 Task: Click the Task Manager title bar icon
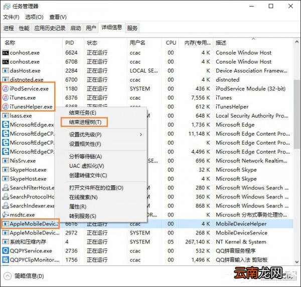7,7
